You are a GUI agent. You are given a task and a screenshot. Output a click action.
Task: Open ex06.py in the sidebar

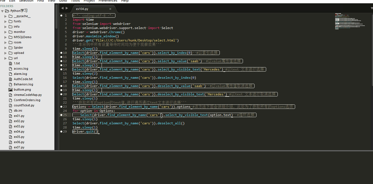click(19, 142)
